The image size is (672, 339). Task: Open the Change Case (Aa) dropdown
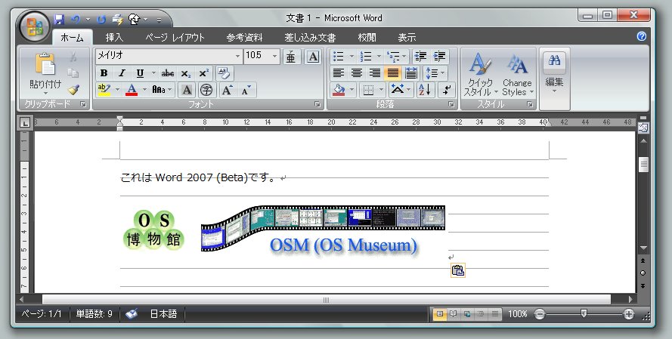point(162,90)
